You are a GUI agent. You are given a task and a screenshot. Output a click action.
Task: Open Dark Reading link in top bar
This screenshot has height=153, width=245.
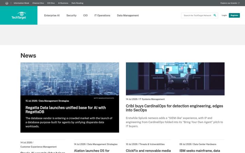tap(77, 3)
